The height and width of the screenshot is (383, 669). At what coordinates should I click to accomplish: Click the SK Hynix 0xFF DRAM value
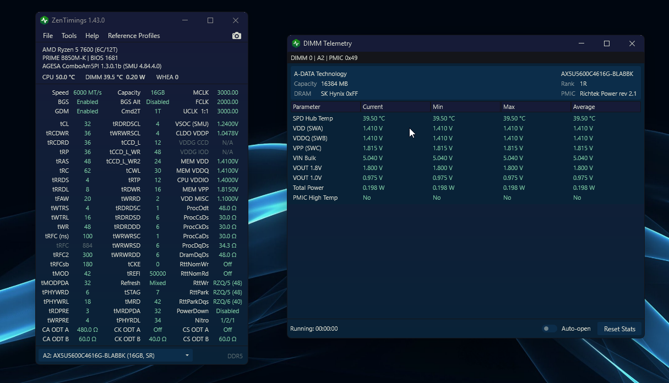coord(339,94)
